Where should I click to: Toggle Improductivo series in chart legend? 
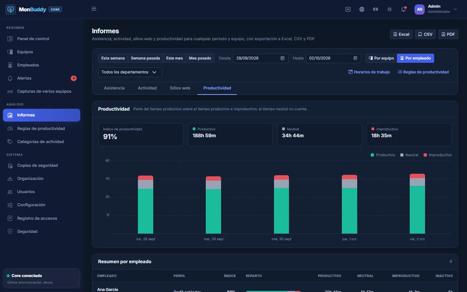pyautogui.click(x=437, y=155)
